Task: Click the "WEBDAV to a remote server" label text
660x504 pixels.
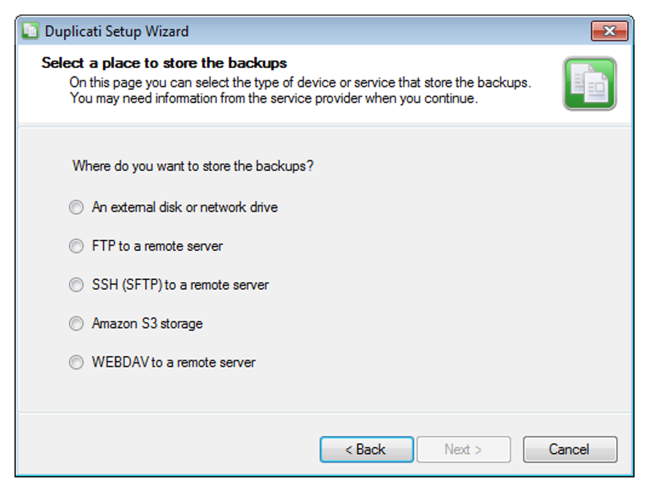Action: (x=173, y=362)
